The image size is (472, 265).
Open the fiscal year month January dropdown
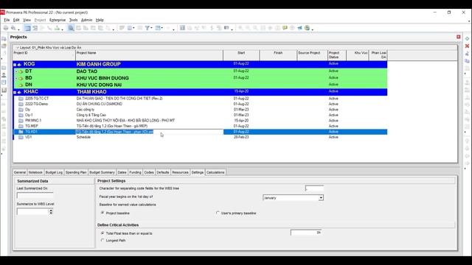click(x=321, y=198)
